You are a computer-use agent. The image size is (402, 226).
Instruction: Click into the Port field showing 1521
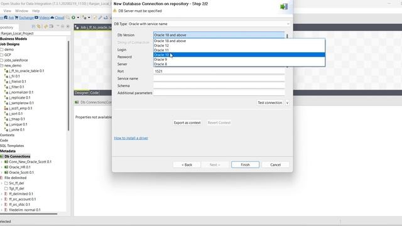(219, 71)
